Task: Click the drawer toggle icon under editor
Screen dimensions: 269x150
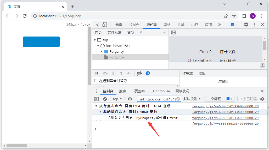Action: click(x=262, y=66)
